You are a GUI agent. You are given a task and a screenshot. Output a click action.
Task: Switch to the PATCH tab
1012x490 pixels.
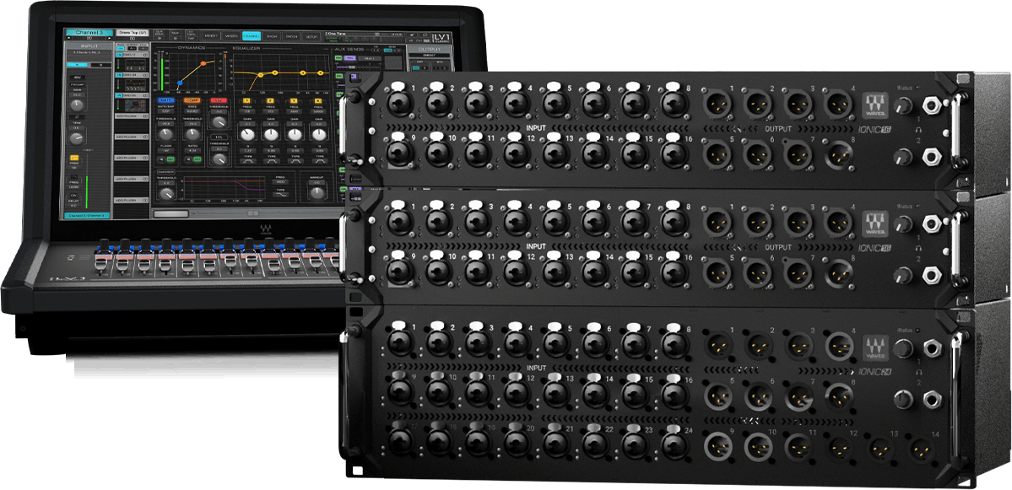click(x=291, y=37)
